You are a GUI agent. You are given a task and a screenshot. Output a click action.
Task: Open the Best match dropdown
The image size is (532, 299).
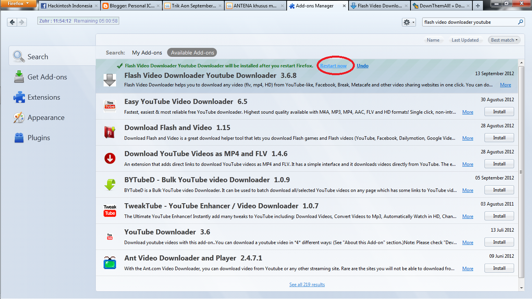point(504,40)
